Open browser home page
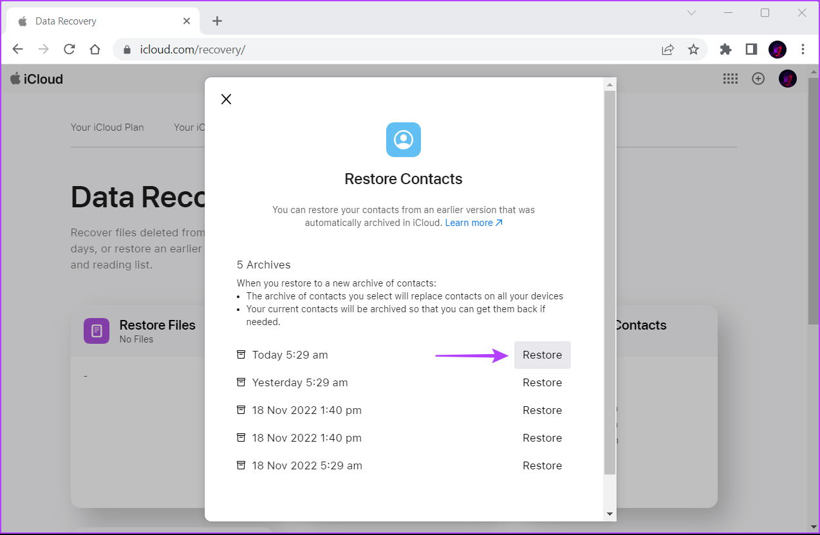The height and width of the screenshot is (535, 820). point(95,50)
